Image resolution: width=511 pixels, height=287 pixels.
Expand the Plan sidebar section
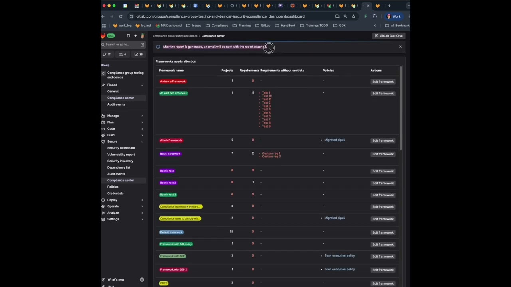coord(123,122)
